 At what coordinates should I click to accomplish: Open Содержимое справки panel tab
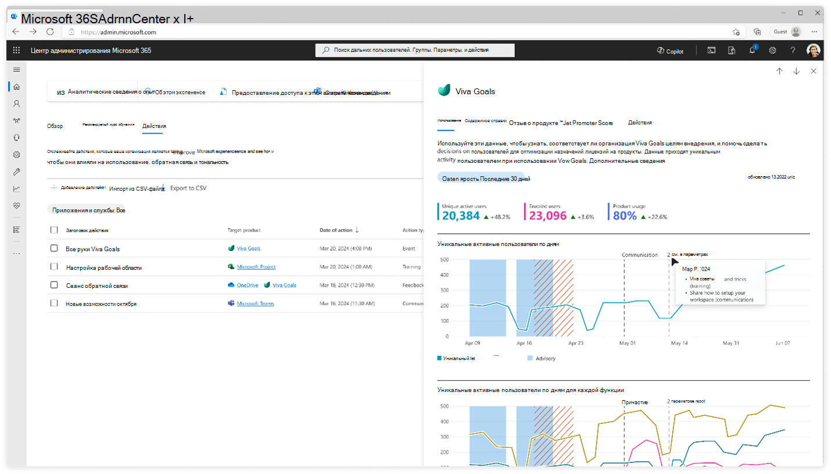(485, 120)
